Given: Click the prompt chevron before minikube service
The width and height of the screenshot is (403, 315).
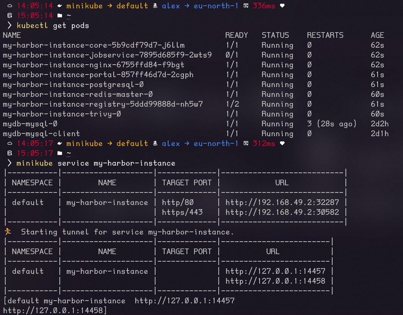Looking at the screenshot, I should click(x=9, y=163).
